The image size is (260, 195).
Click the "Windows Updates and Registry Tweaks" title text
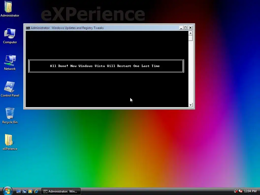77,28
